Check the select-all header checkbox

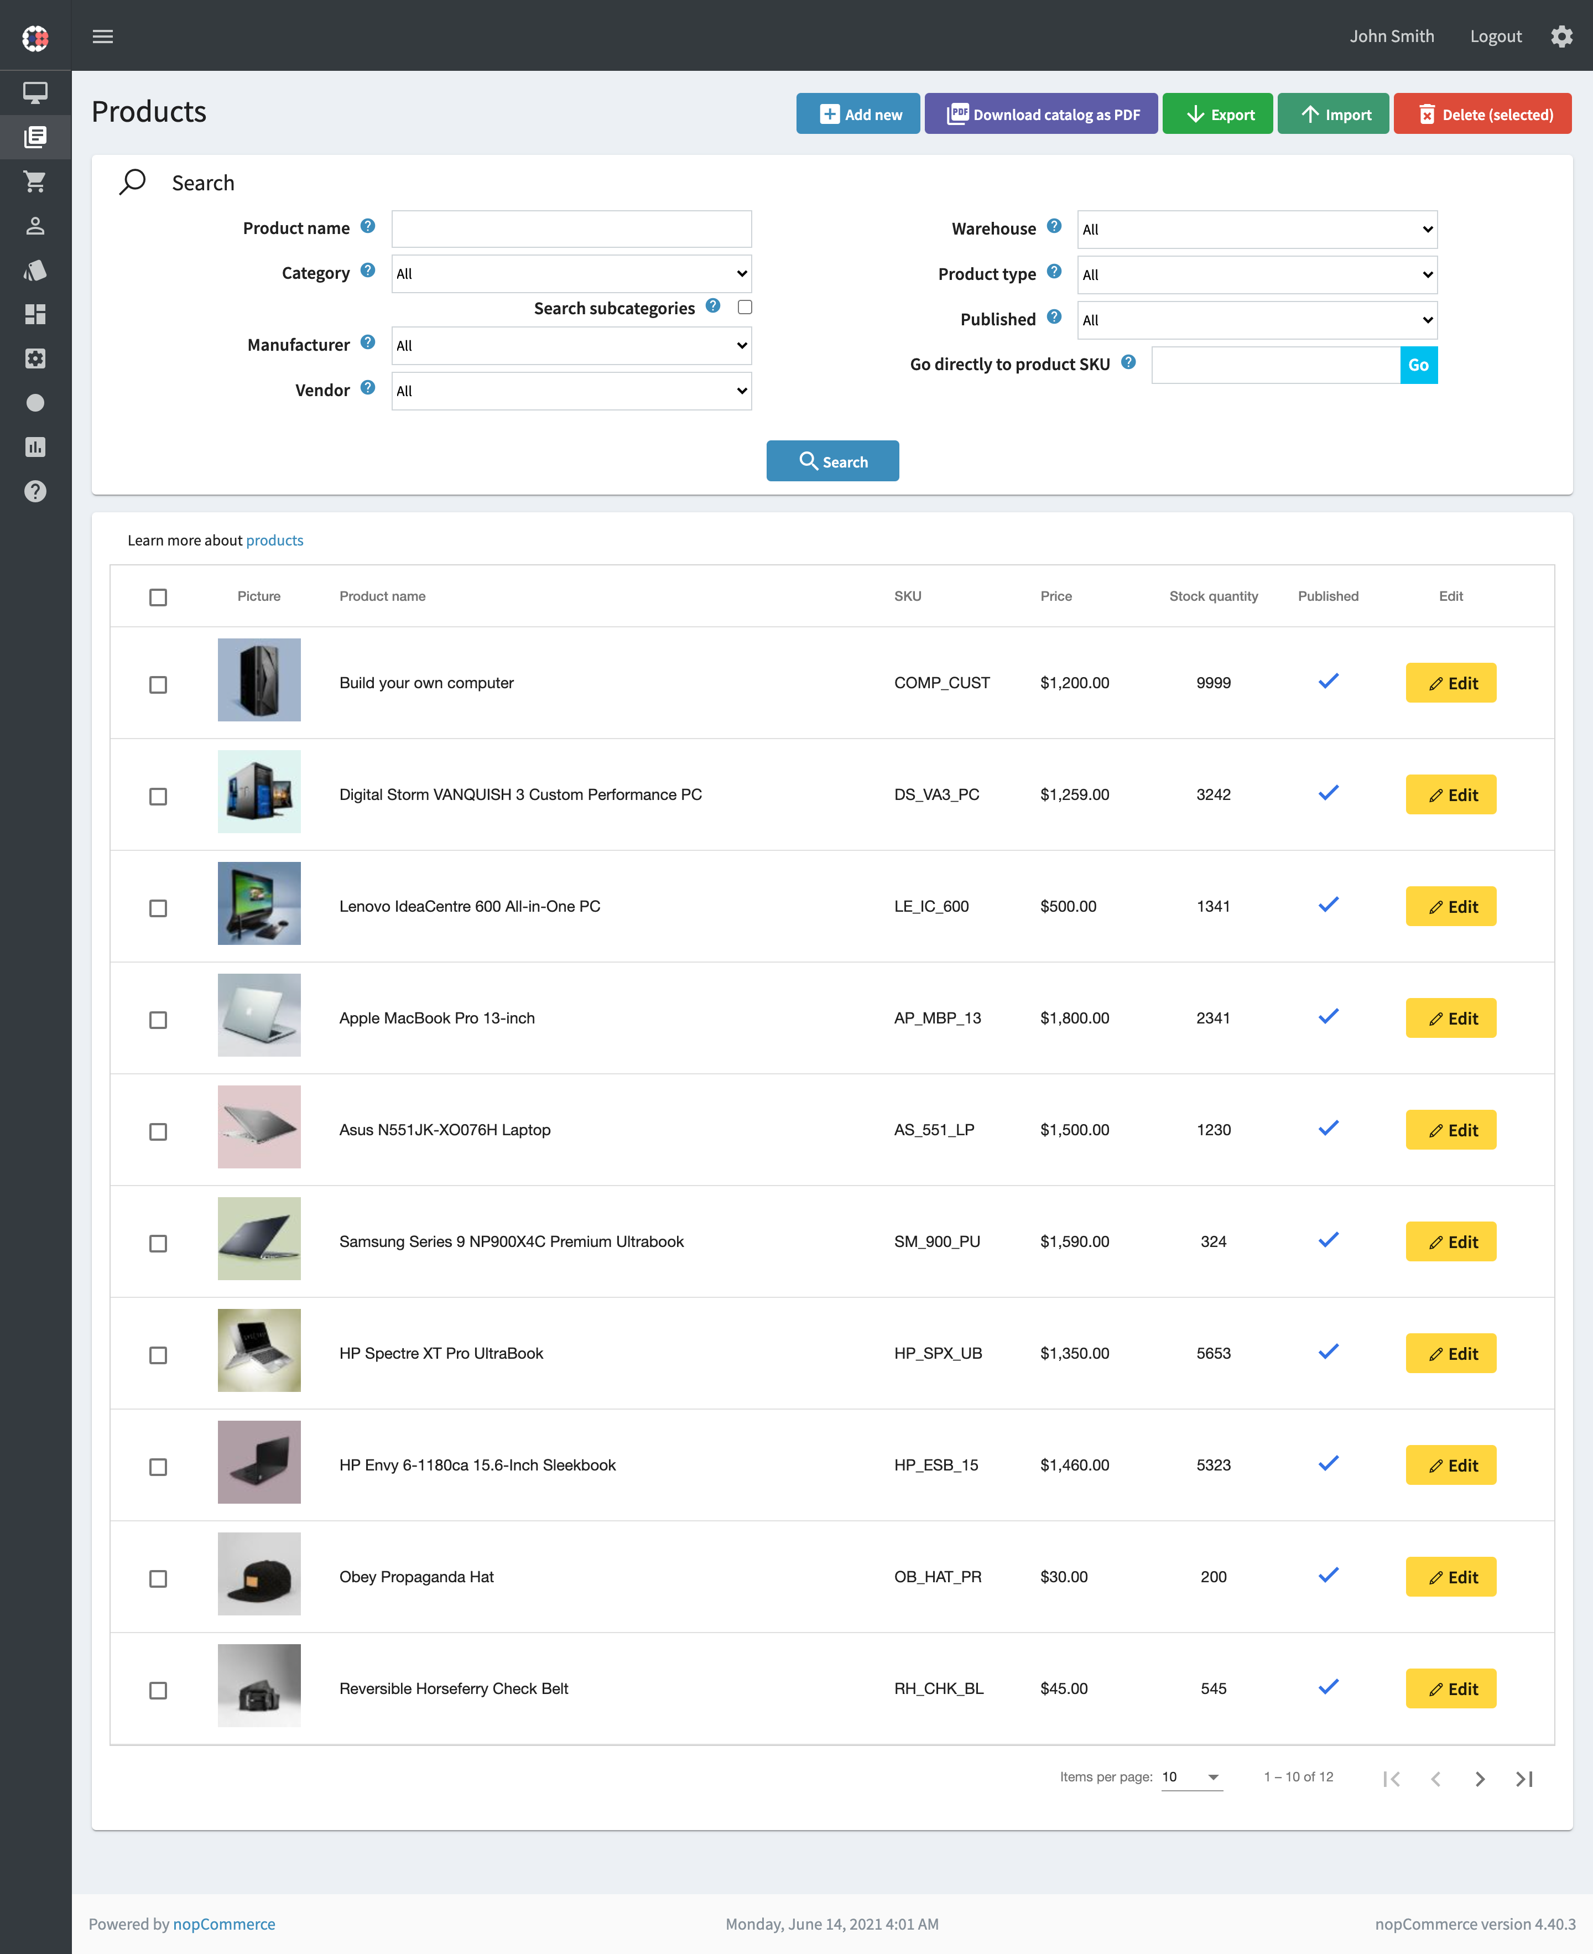tap(158, 597)
